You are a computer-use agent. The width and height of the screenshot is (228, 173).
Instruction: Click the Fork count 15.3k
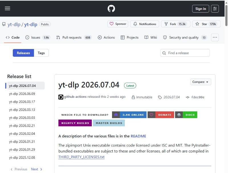(182, 24)
